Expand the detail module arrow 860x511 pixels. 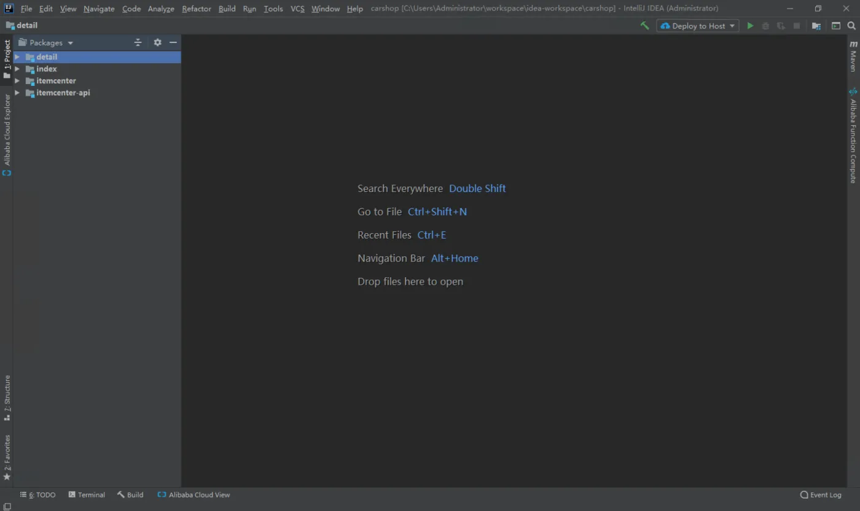tap(17, 57)
